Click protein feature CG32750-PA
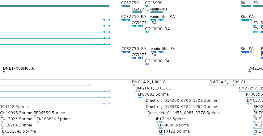This screenshot has height=136, width=263. coord(134,49)
